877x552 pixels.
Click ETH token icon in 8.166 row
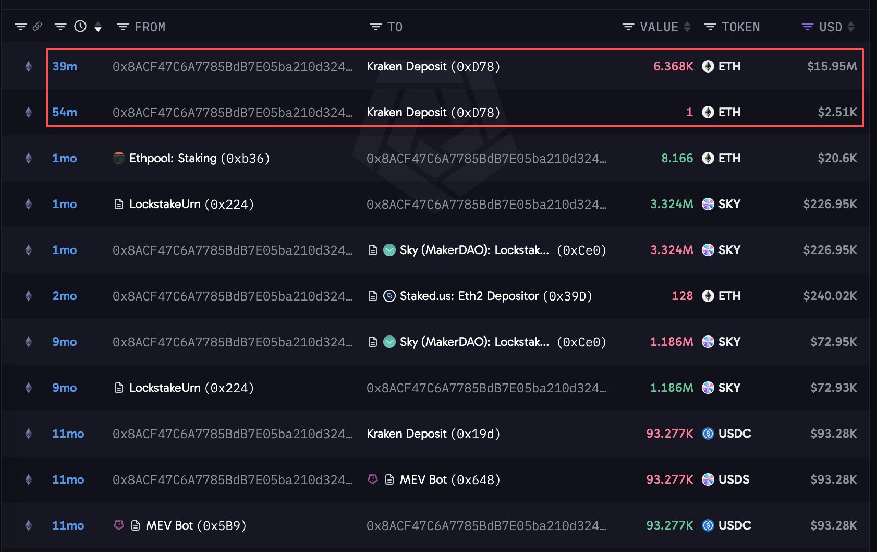pyautogui.click(x=708, y=158)
